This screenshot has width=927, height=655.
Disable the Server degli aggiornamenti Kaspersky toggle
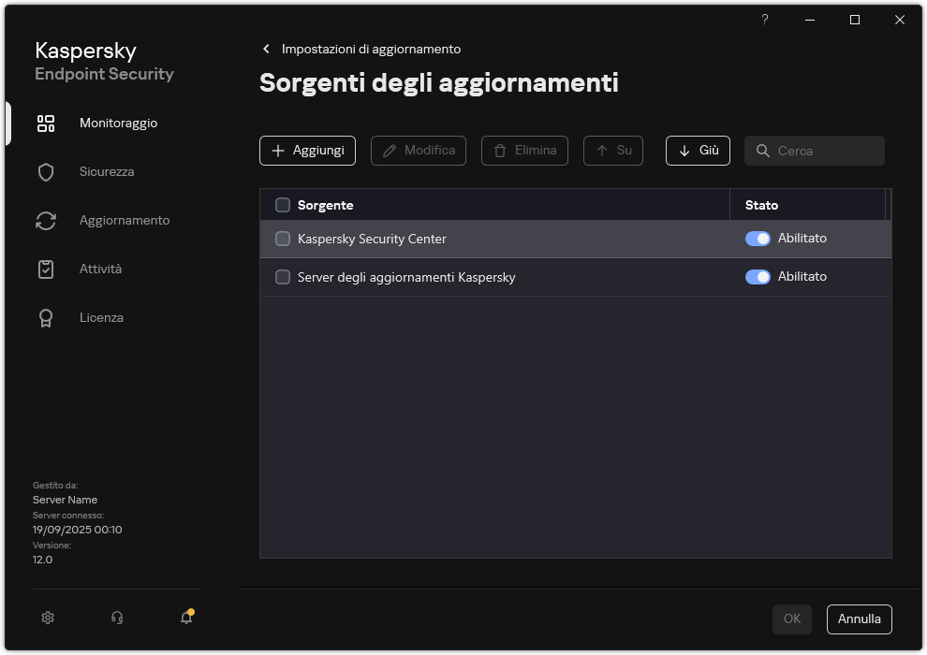[x=758, y=276]
